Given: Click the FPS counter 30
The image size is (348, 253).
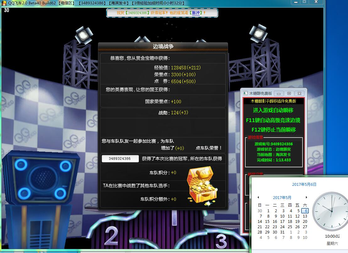Looking at the screenshot, I should pos(6,10).
